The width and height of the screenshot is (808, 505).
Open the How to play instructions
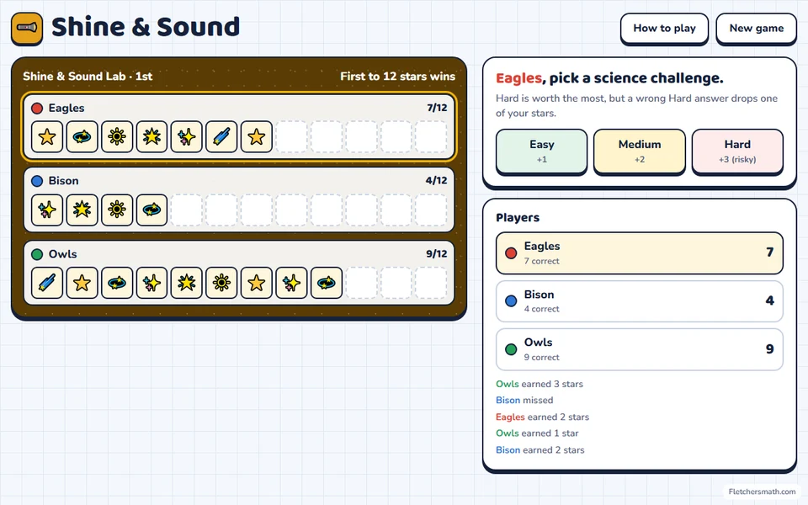point(664,29)
